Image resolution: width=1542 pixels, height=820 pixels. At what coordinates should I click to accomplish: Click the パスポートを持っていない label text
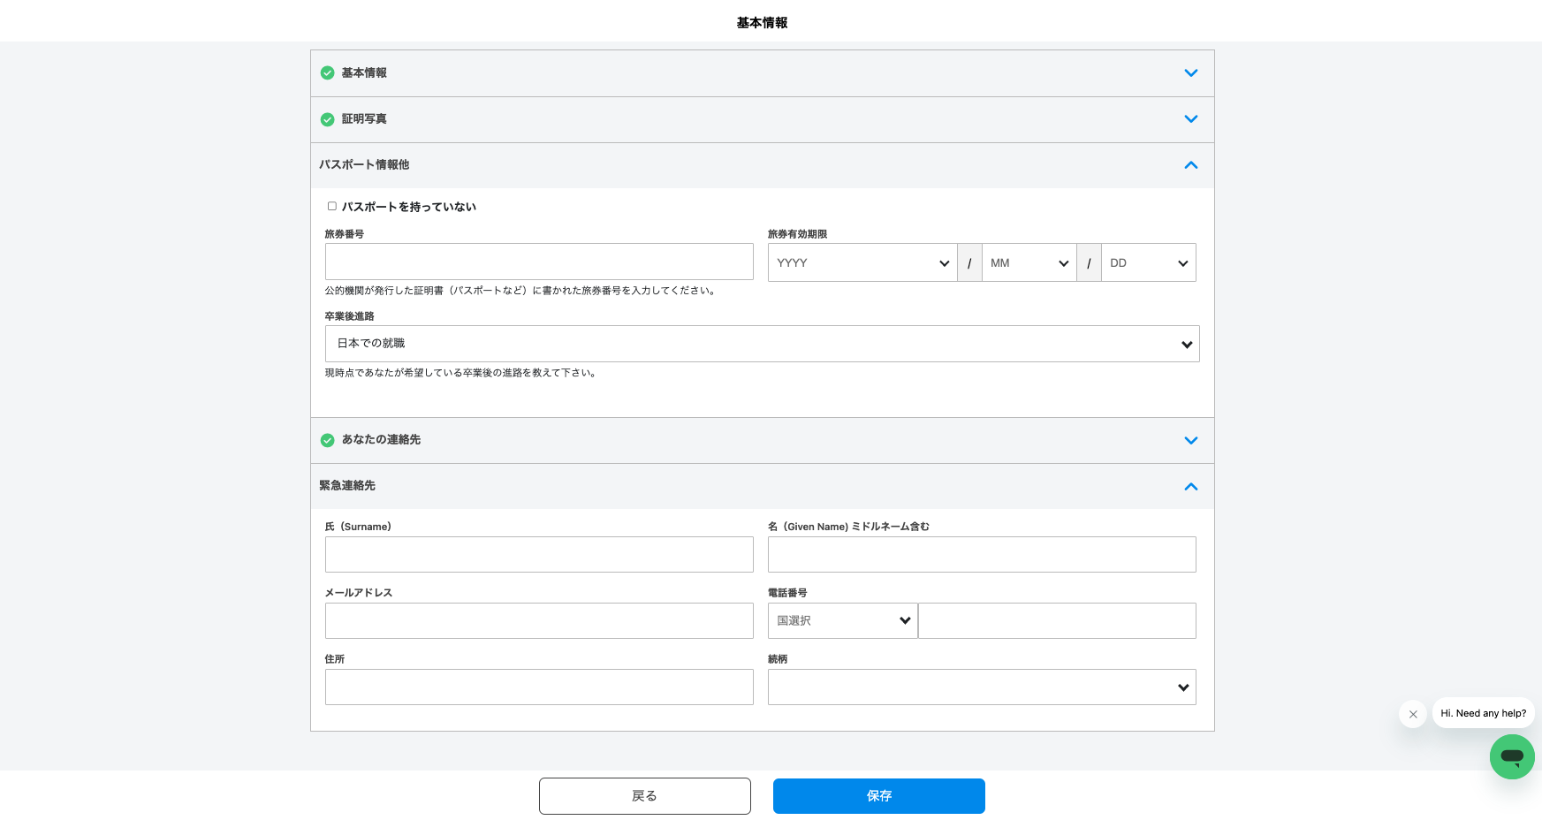click(x=409, y=207)
